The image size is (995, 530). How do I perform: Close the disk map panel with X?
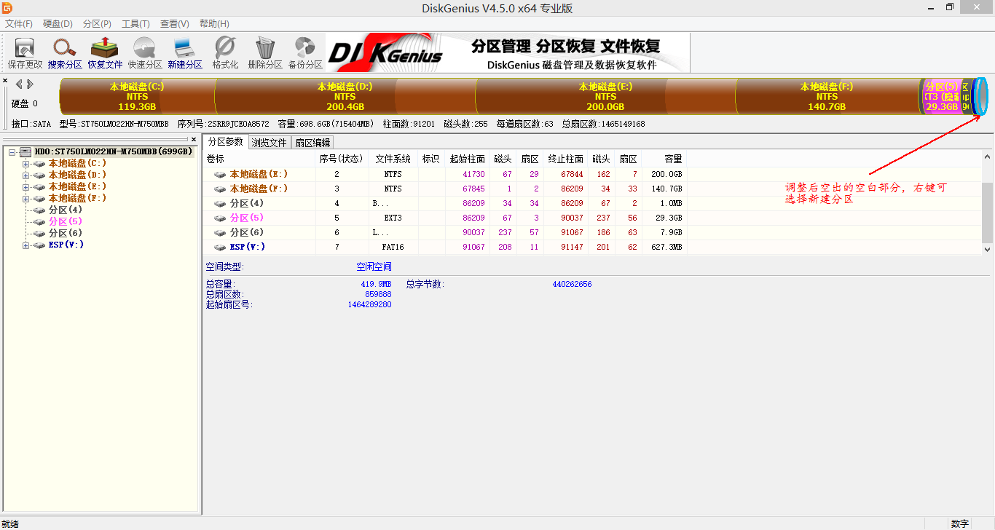pyautogui.click(x=5, y=81)
